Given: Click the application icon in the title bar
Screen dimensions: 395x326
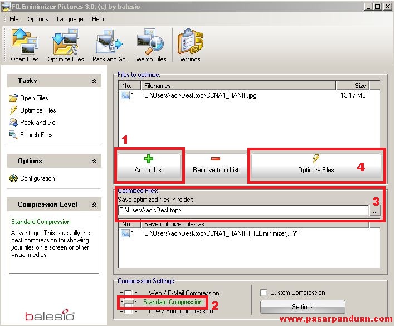Looking at the screenshot, I should tap(6, 7).
